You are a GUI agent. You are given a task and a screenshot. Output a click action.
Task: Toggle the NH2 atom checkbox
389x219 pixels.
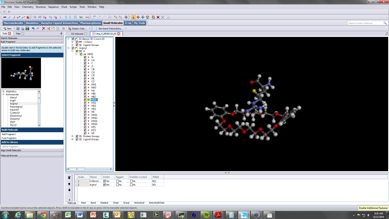pos(85,88)
